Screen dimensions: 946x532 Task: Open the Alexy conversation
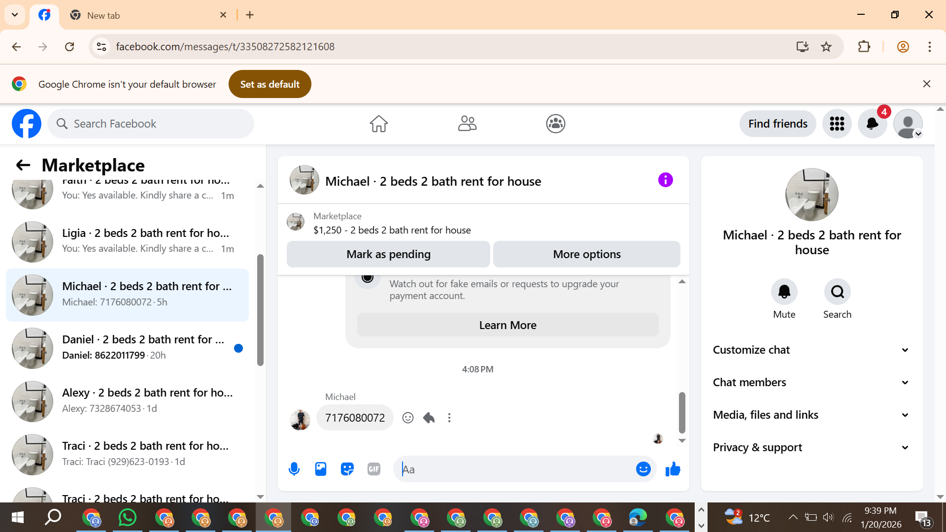127,401
